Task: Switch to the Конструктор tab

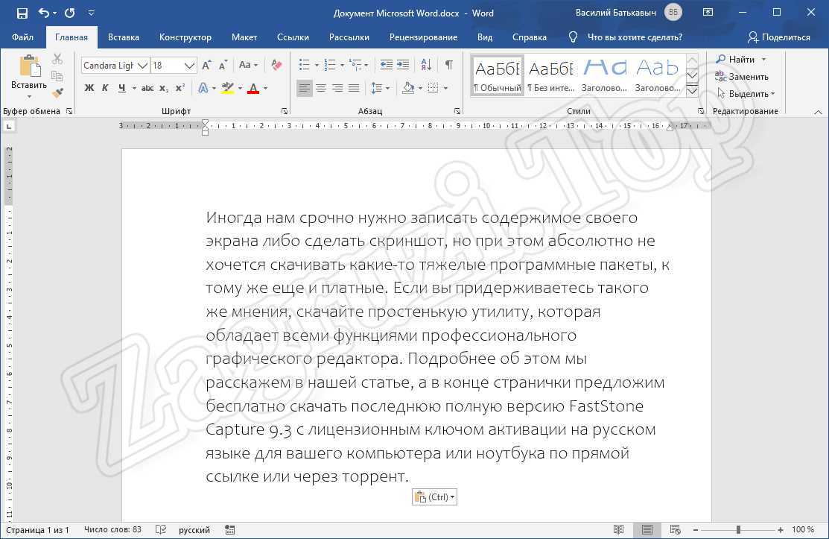Action: click(185, 37)
